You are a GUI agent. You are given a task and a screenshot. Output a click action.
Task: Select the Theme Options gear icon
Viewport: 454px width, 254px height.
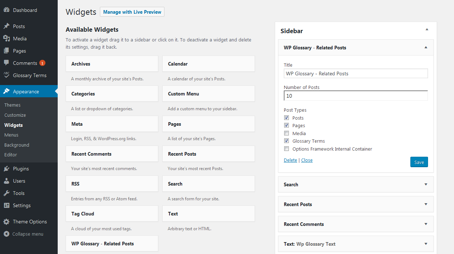(x=7, y=221)
